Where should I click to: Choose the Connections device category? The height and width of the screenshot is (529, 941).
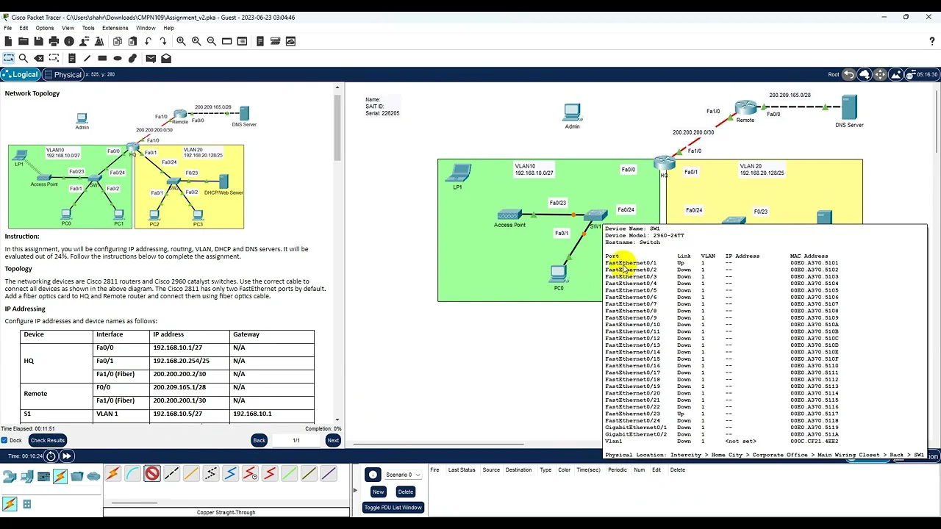click(x=60, y=476)
